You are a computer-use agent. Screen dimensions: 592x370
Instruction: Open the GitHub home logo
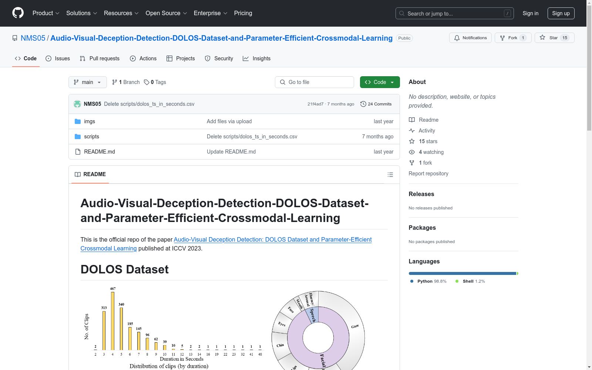pyautogui.click(x=17, y=13)
